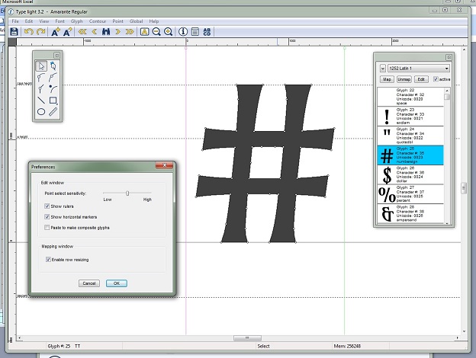Toggle the Show rulers checkbox
This screenshot has height=358, width=476.
click(47, 206)
